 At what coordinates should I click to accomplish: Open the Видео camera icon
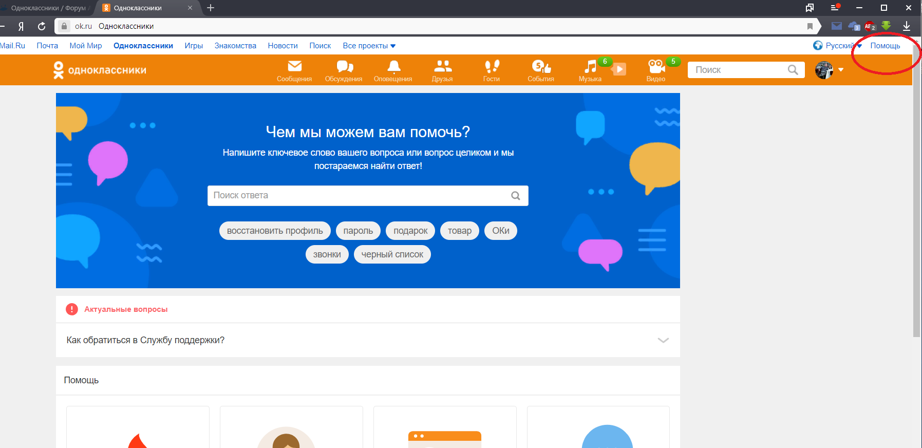point(656,70)
